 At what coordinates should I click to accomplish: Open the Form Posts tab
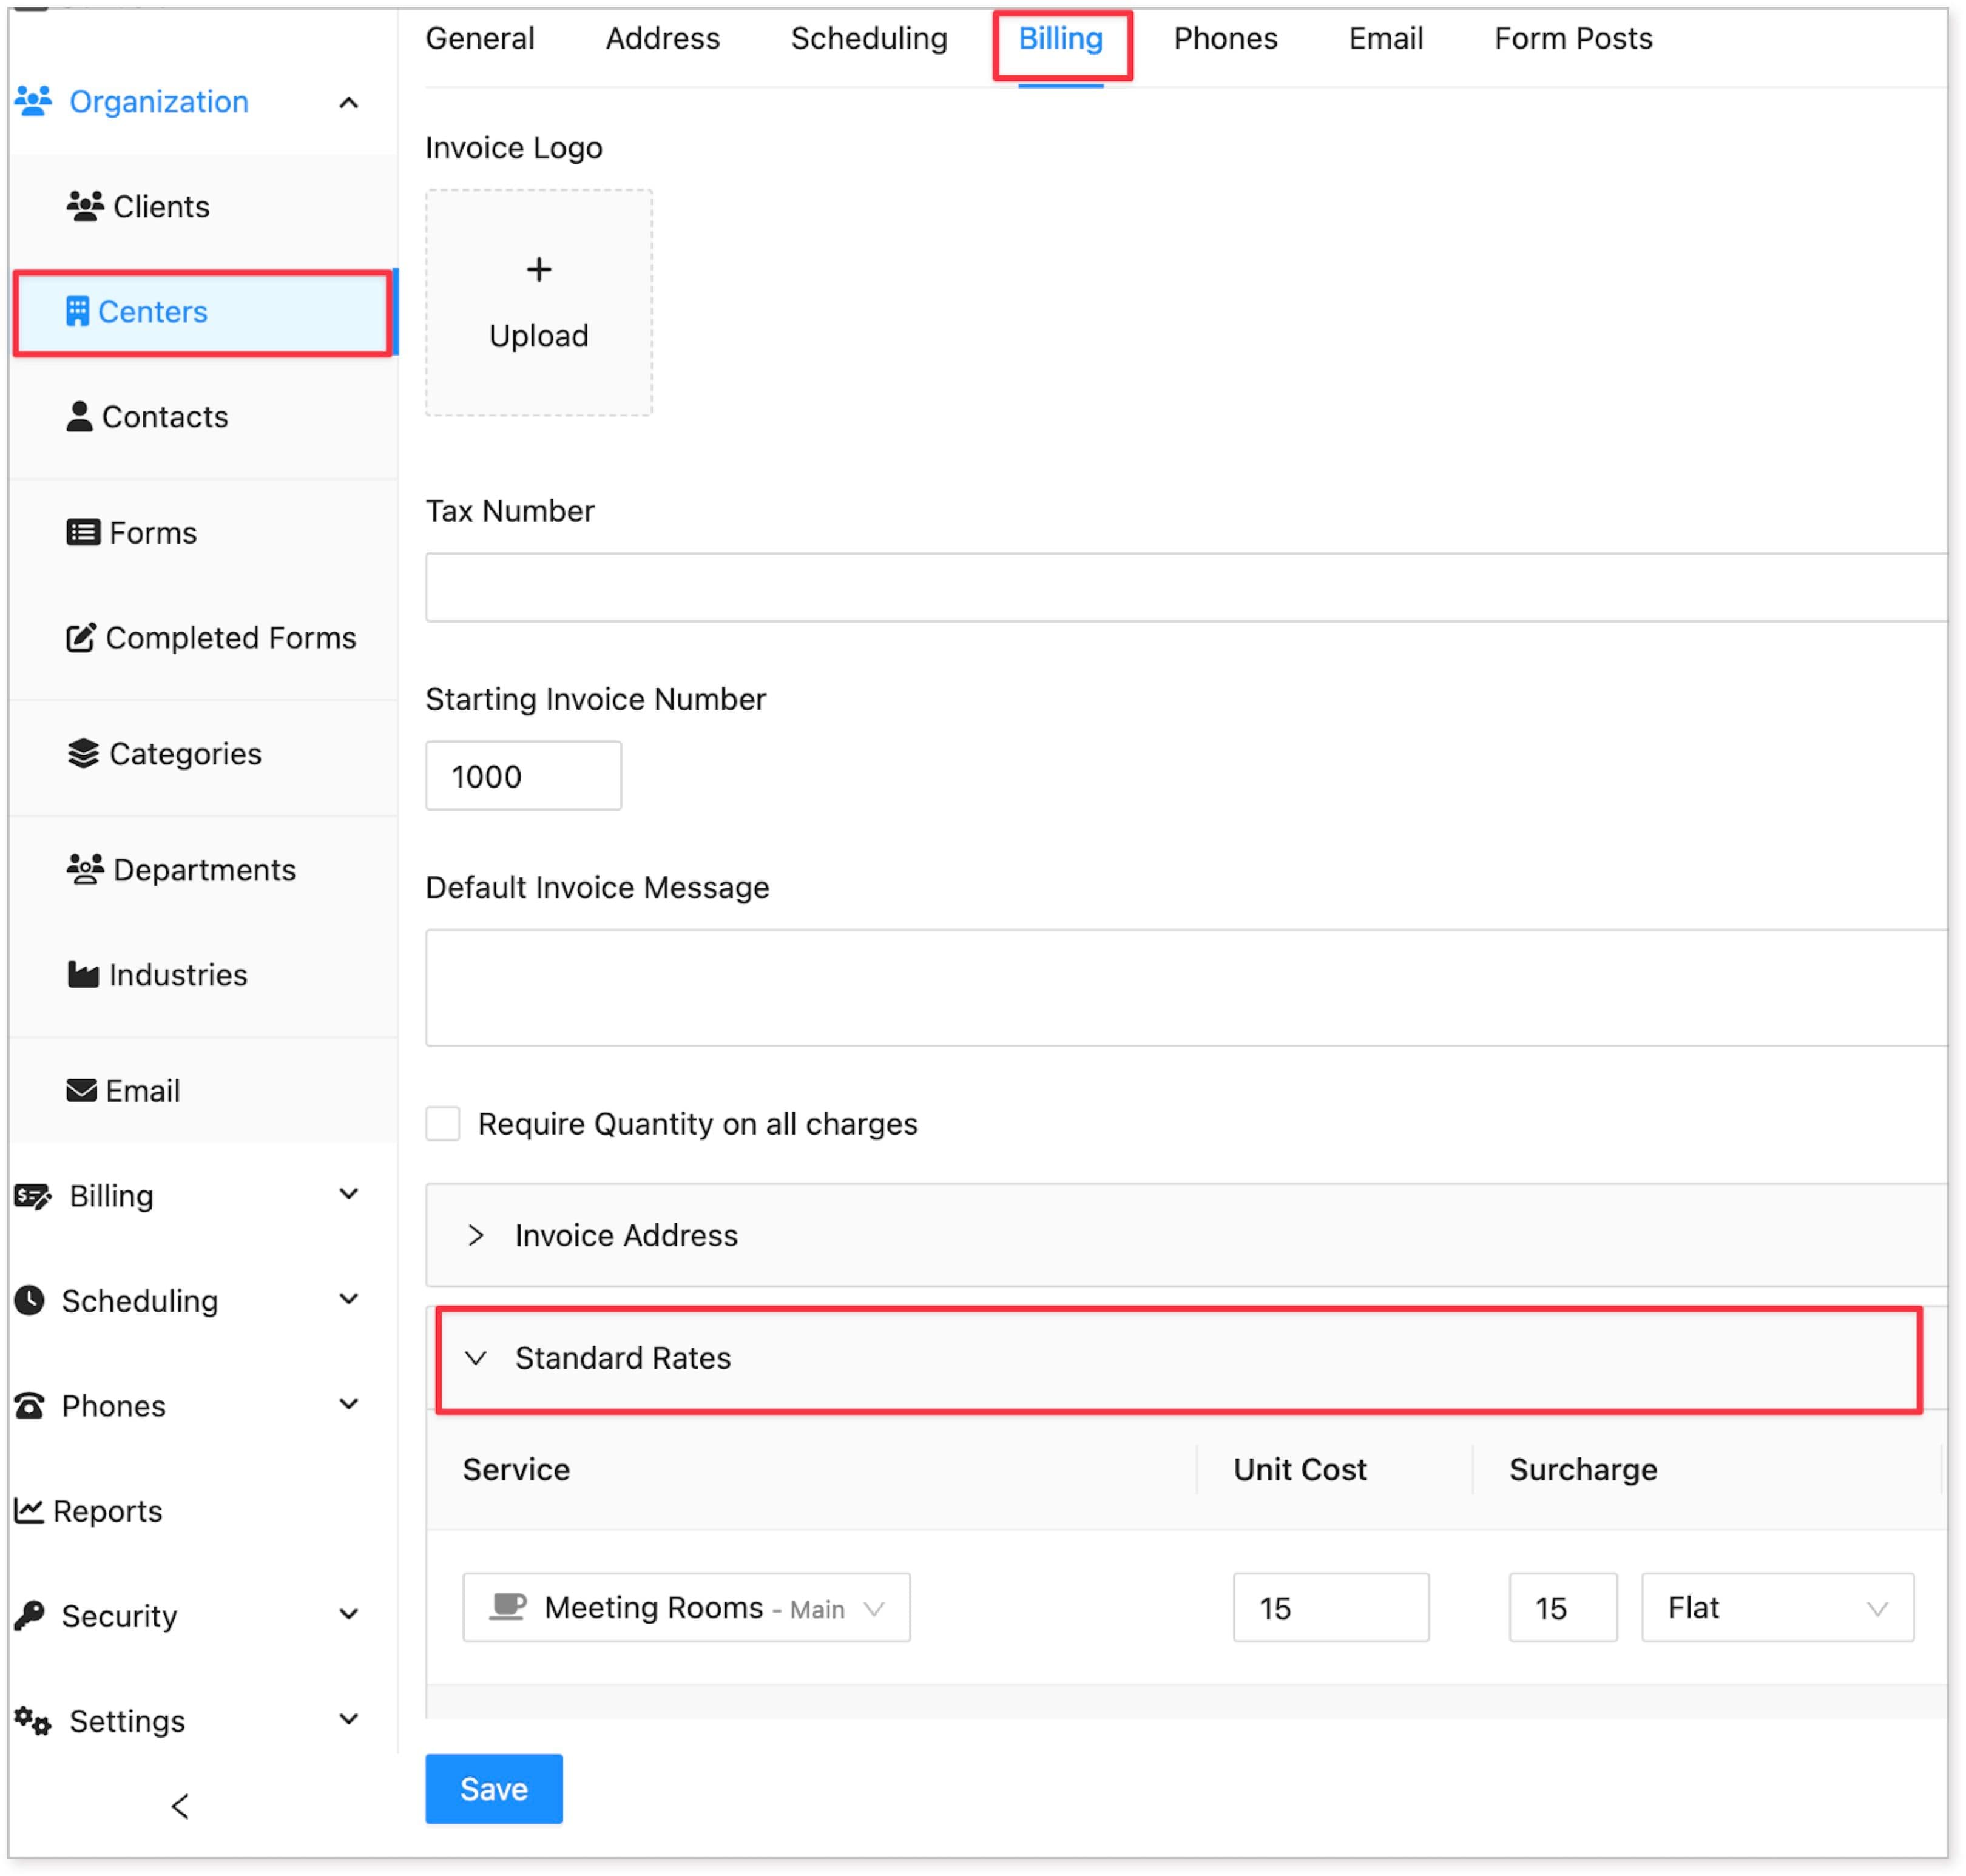tap(1573, 38)
